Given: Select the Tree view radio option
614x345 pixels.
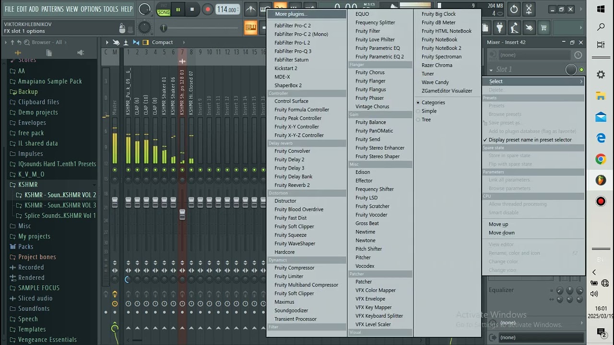Looking at the screenshot, I should pos(425,120).
